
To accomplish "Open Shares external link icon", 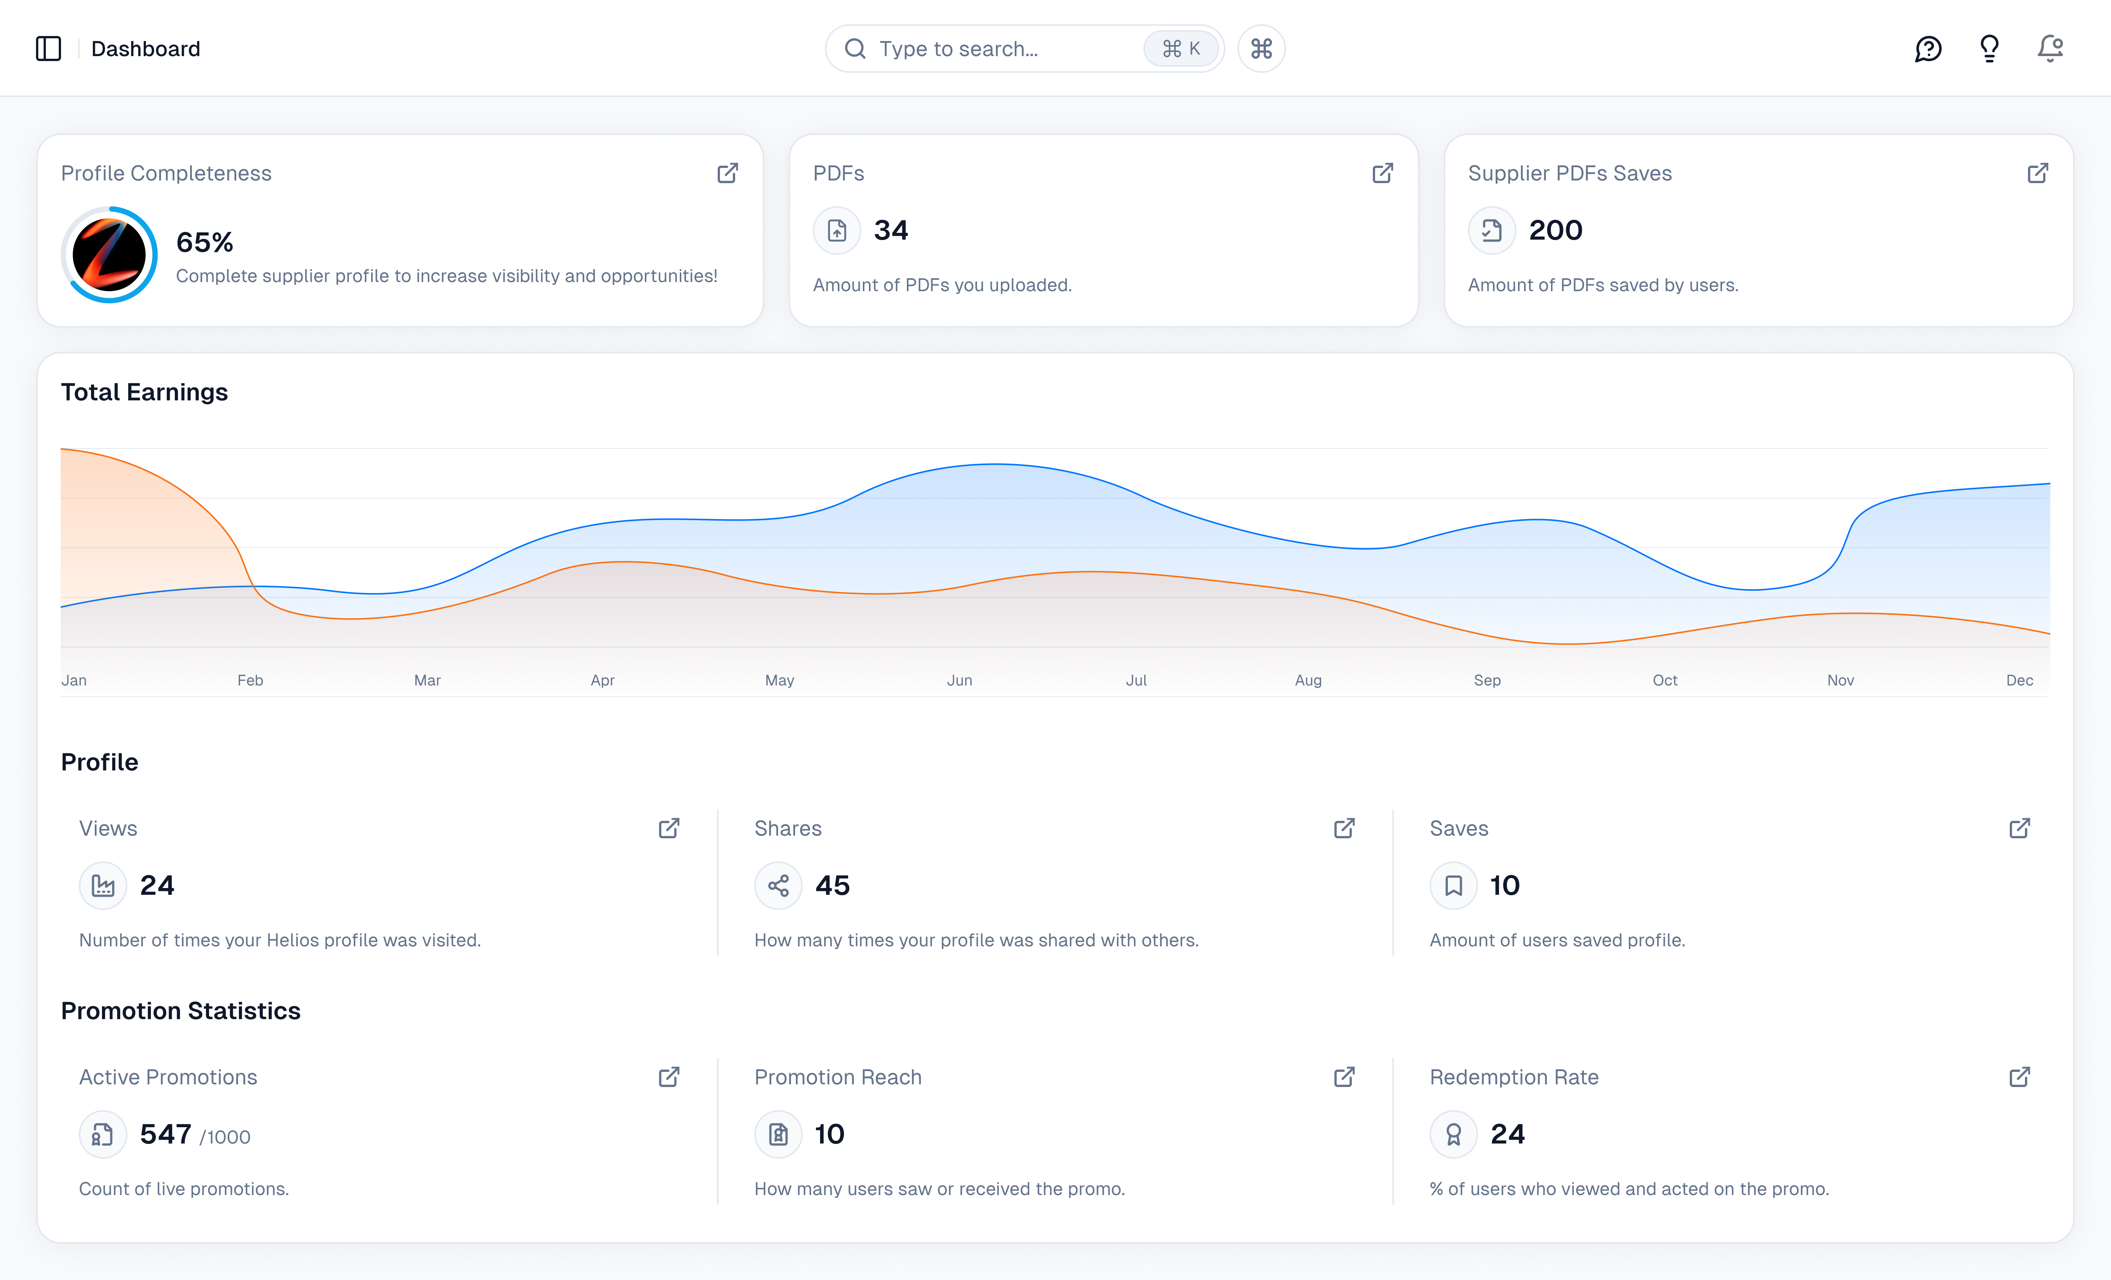I will coord(1344,828).
